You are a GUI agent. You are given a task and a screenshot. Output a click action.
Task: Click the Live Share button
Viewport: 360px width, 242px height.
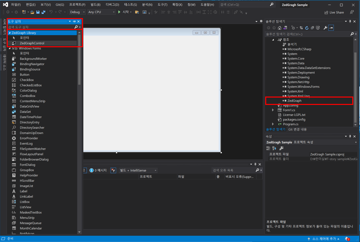[x=334, y=12]
